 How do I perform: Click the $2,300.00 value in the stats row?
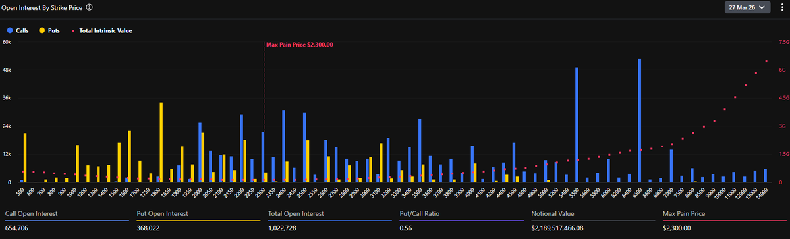tap(677, 228)
